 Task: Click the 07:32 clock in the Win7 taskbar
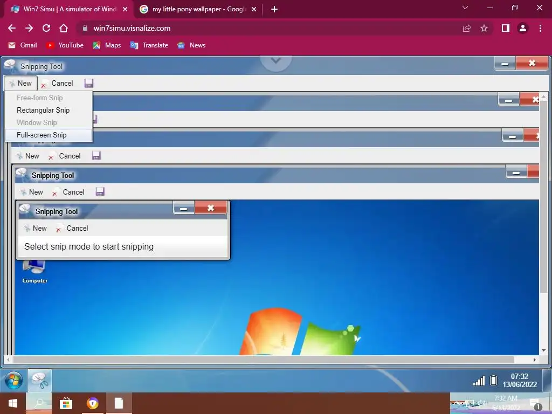tap(520, 380)
